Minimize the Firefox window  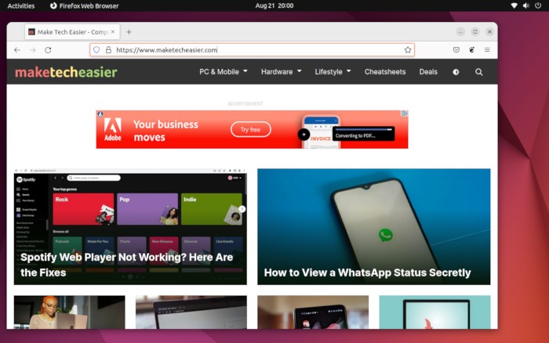[460, 32]
